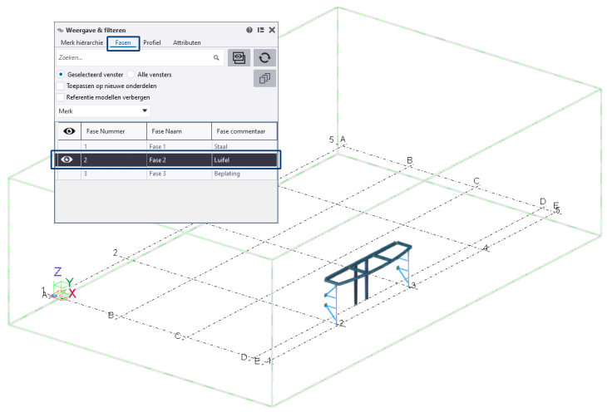Click in the 'Zoeken...' search field
Viewport: 607px width, 412px height.
click(133, 58)
